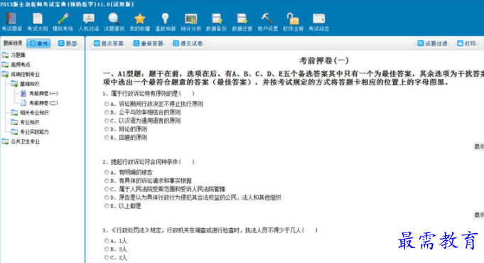Image resolution: width=484 pixels, height=263 pixels.
Task: Click the 提交试卷 submit paper button
Action: [x=188, y=43]
